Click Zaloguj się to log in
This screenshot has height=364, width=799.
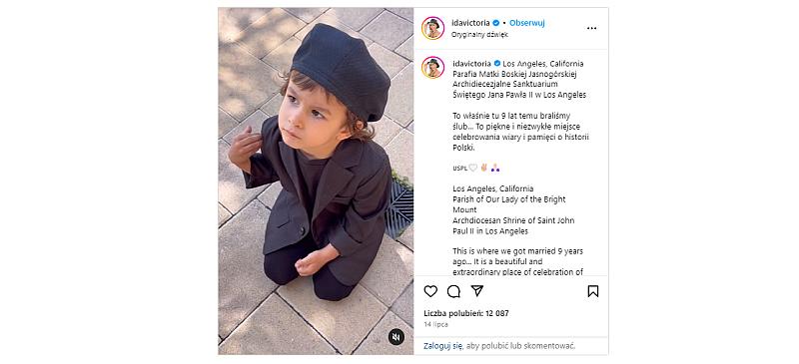click(x=442, y=346)
